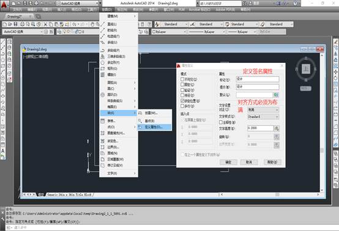339x231 pixels.
Task: Click the Cut scissors icon
Action: click(45, 24)
